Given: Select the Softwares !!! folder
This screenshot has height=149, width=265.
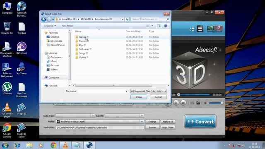Looking at the screenshot, I should 85,49.
